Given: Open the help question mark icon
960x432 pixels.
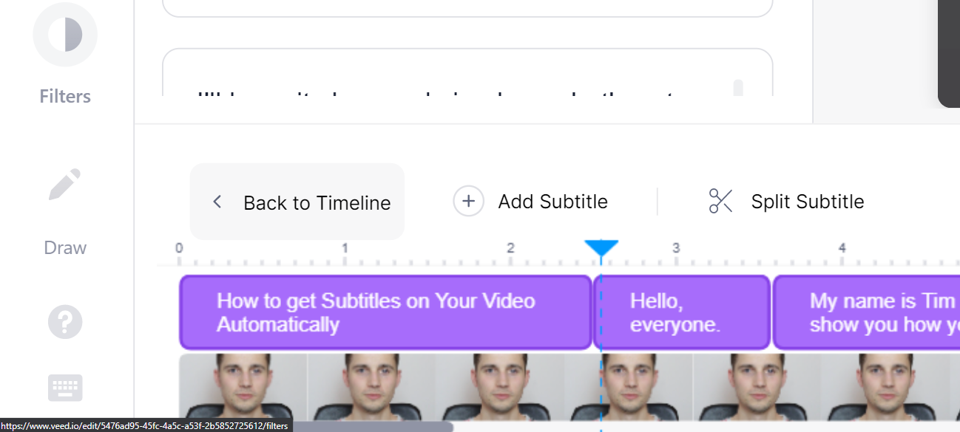Looking at the screenshot, I should [x=65, y=322].
